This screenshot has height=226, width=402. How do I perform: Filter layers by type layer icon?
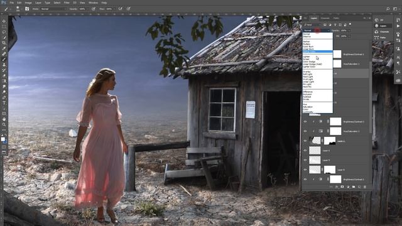(x=335, y=25)
